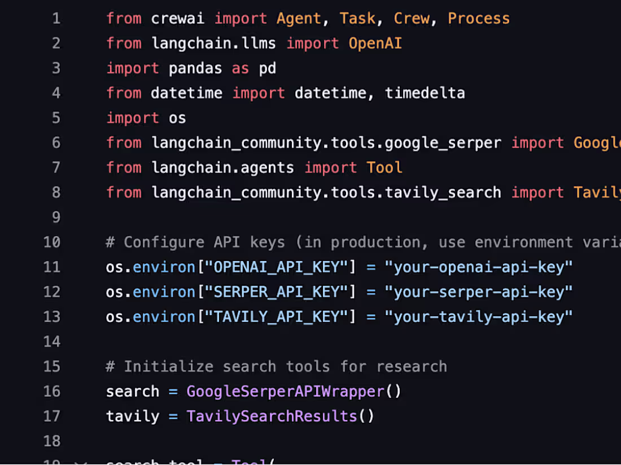Click the "your-serper-api-key" string value

478,292
